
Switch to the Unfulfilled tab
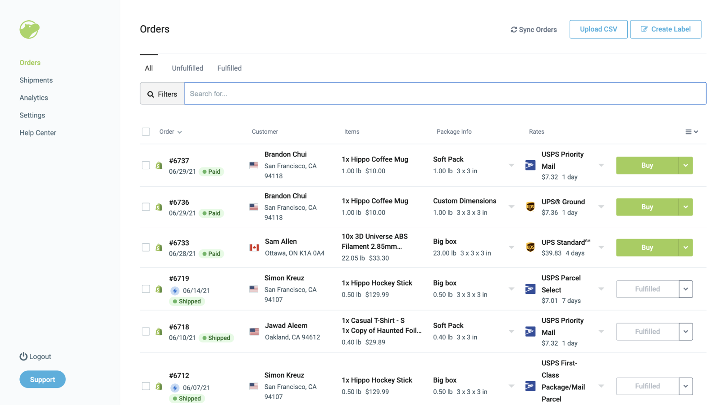[187, 68]
